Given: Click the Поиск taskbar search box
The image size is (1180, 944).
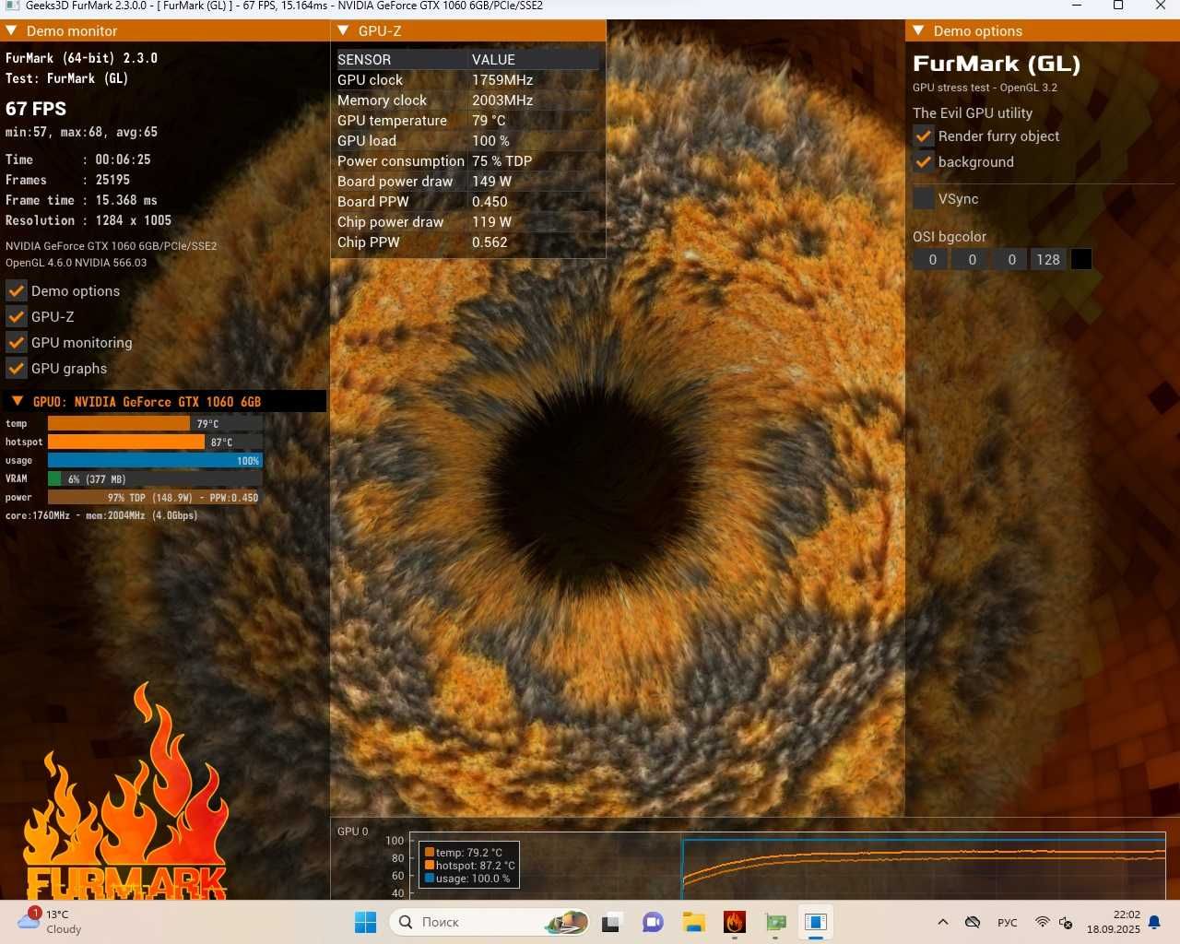Looking at the screenshot, I should (490, 922).
